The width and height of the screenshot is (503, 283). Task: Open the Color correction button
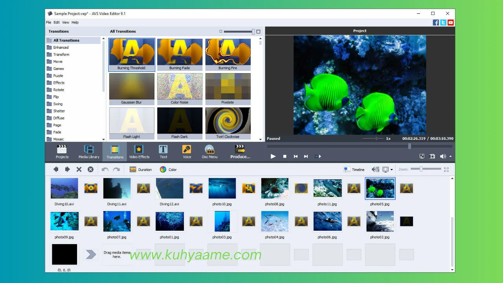tap(168, 169)
